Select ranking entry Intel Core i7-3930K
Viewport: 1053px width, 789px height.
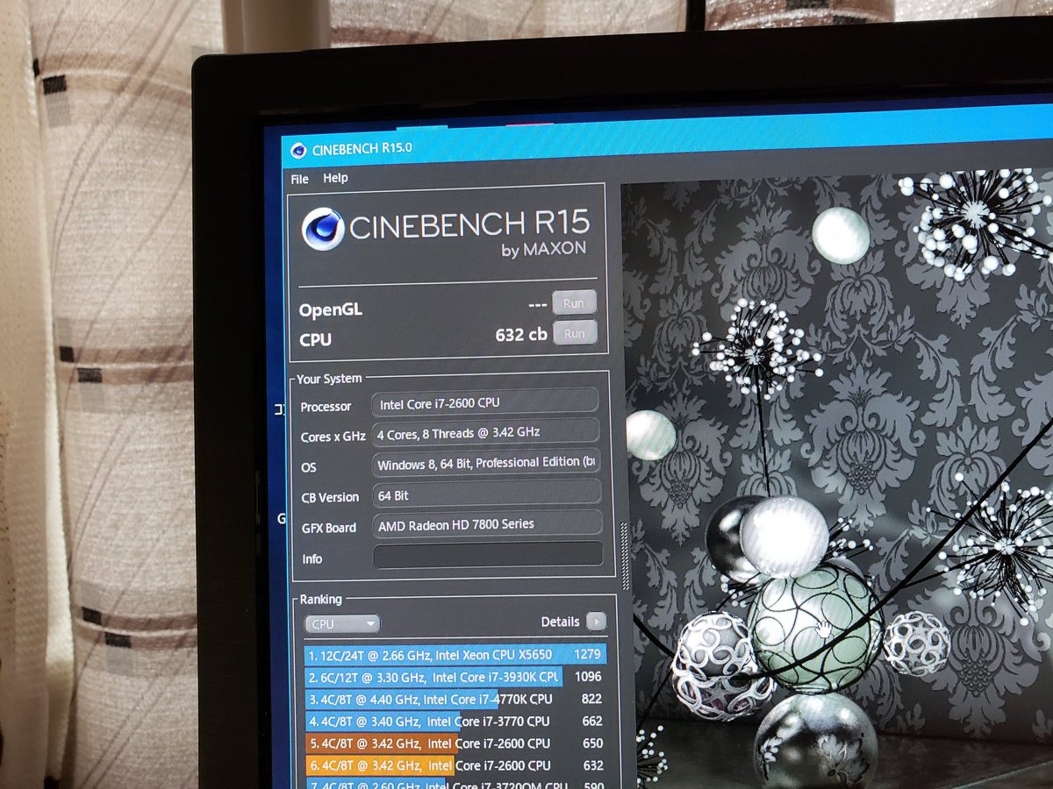point(455,677)
